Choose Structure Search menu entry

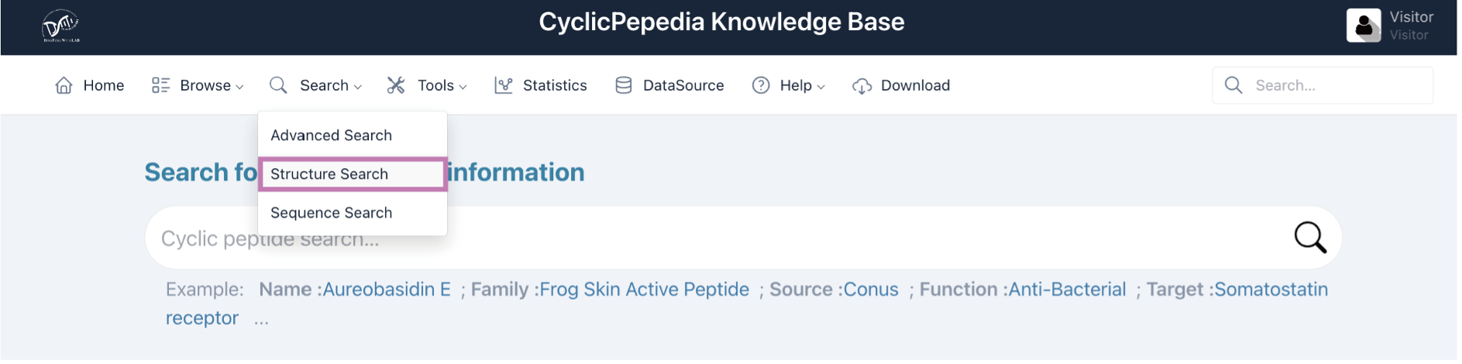(353, 174)
